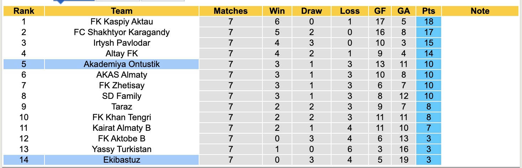Click SD Family team name

point(121,96)
